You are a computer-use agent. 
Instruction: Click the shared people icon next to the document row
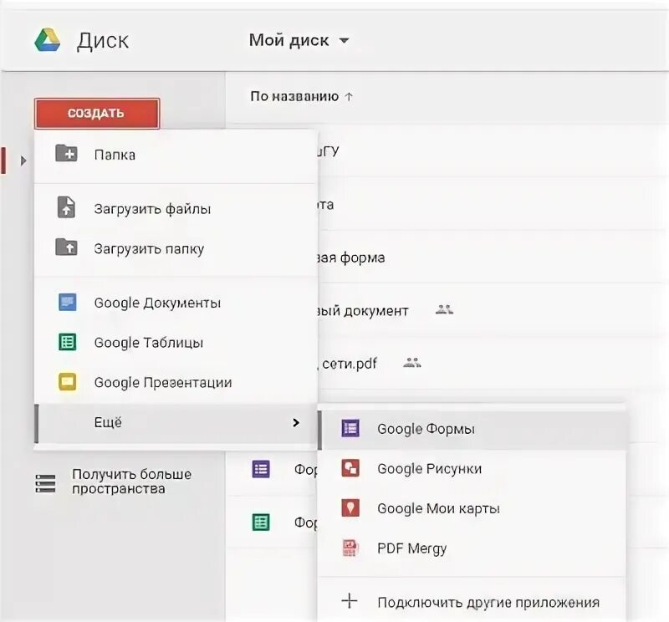coord(444,309)
